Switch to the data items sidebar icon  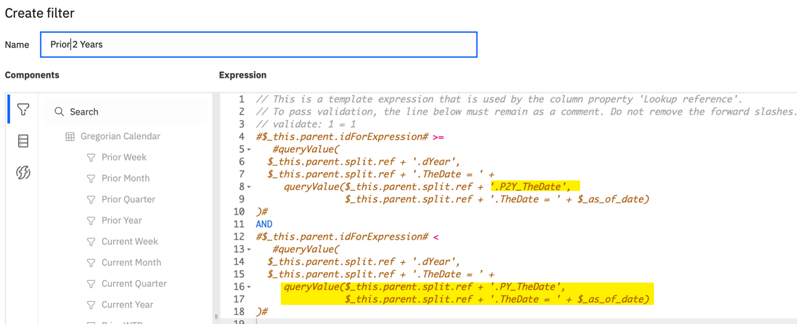coord(23,141)
